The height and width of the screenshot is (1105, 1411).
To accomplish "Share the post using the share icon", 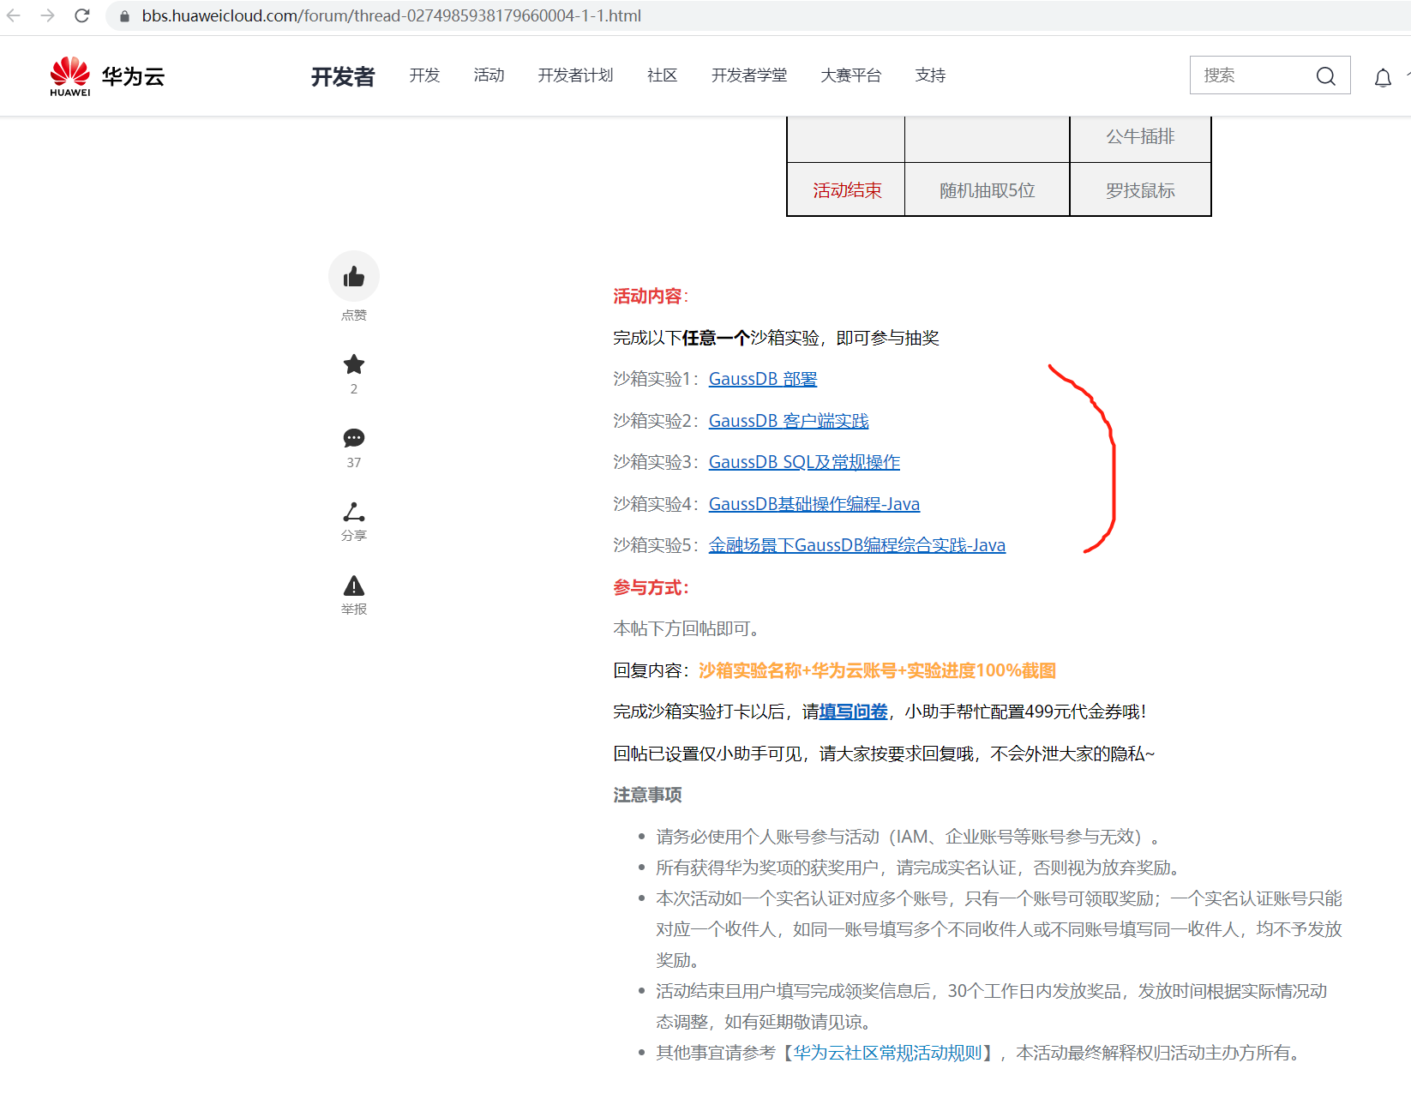I will pyautogui.click(x=354, y=512).
